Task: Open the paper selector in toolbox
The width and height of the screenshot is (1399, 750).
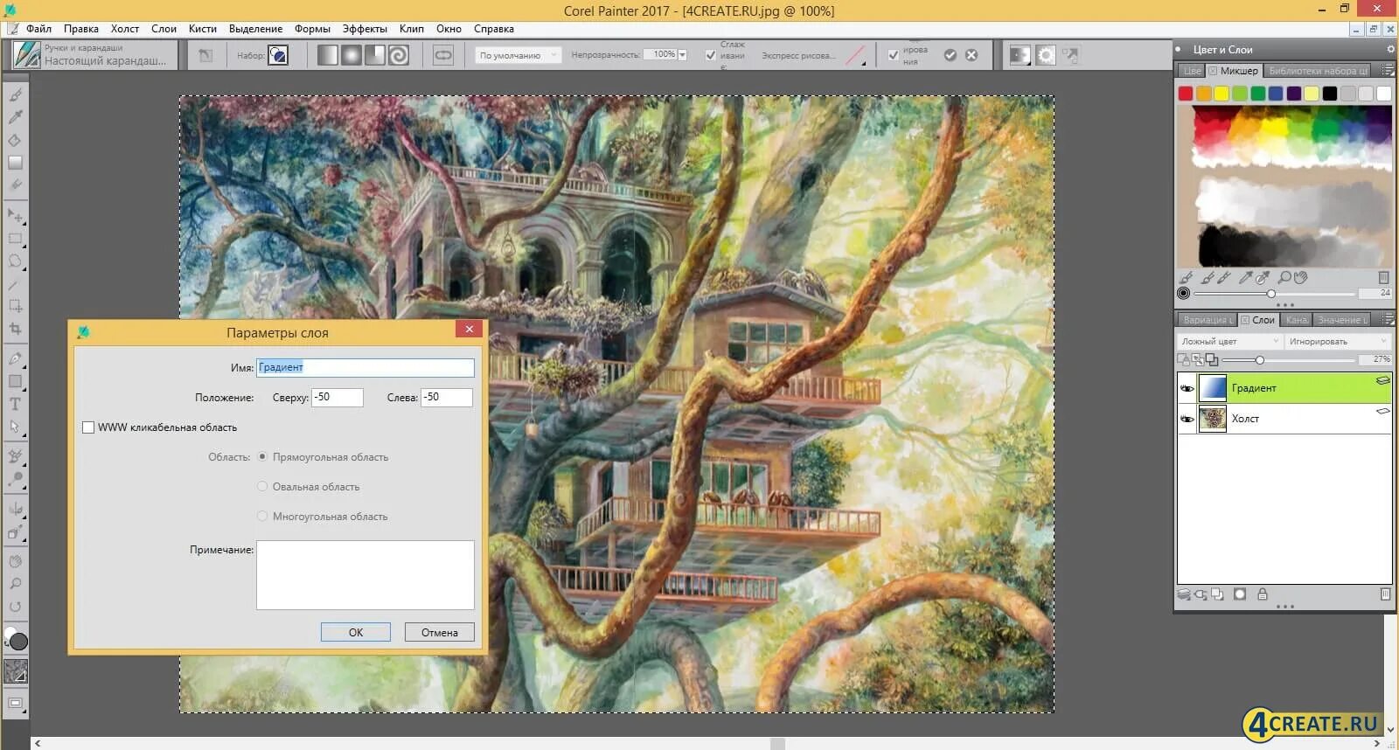Action: (16, 671)
